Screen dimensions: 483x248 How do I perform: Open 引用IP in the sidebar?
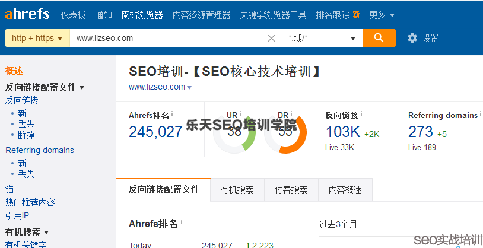[x=17, y=215]
